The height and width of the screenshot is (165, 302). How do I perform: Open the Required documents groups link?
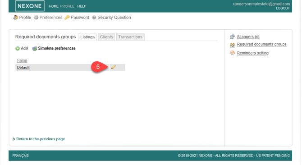click(261, 44)
